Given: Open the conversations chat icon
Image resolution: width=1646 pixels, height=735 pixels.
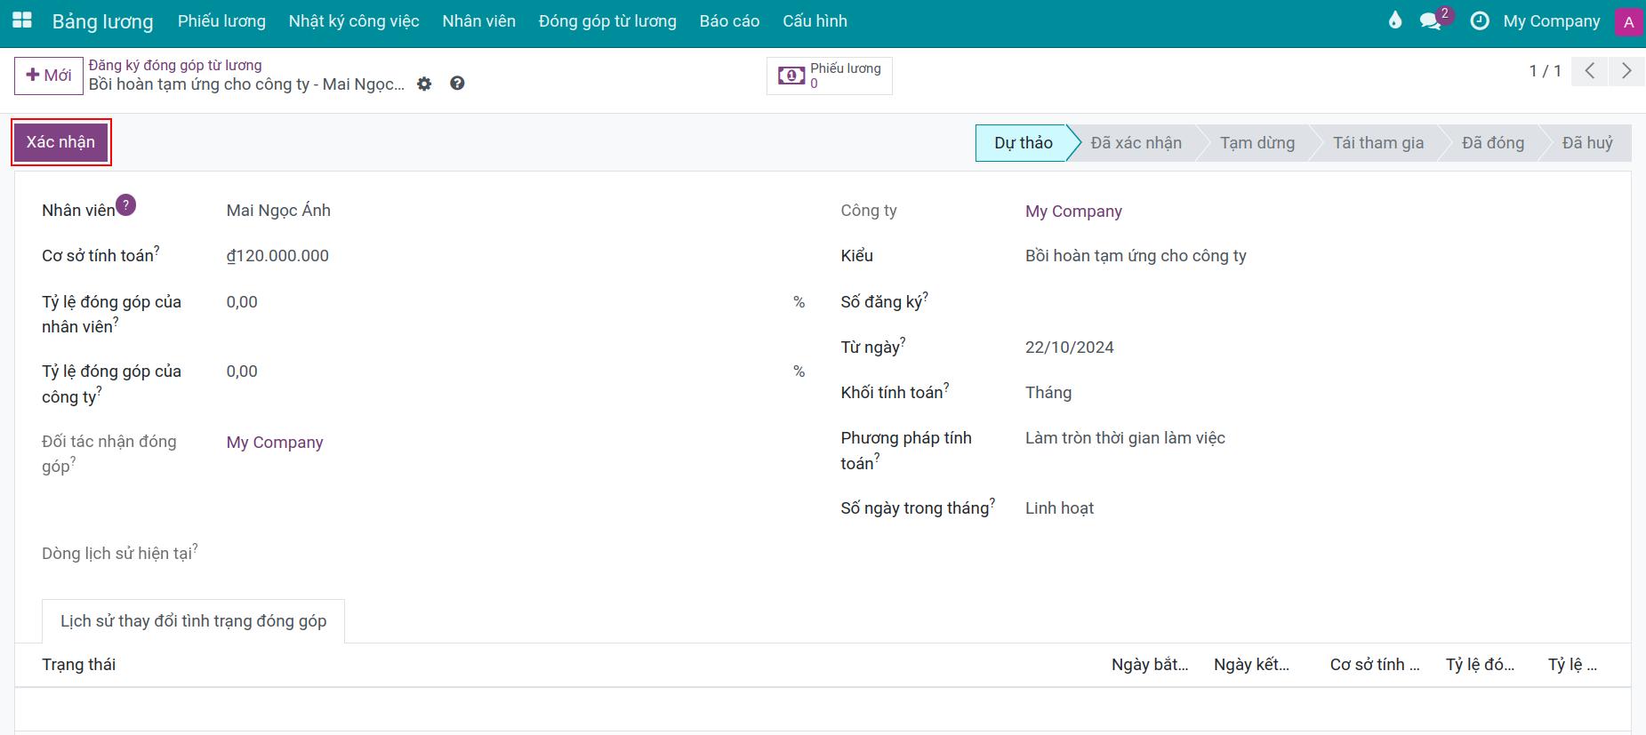Looking at the screenshot, I should click(x=1431, y=20).
